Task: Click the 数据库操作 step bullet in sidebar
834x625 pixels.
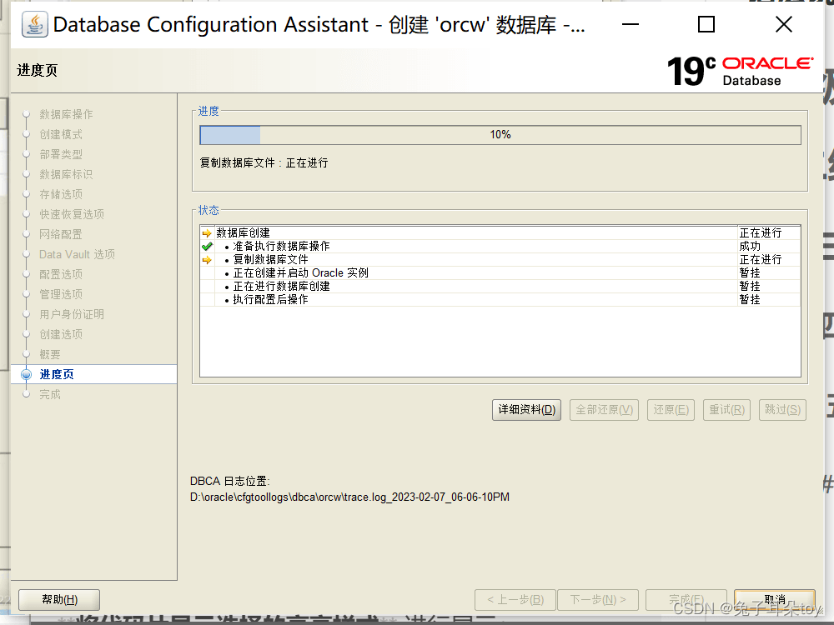Action: (x=27, y=115)
